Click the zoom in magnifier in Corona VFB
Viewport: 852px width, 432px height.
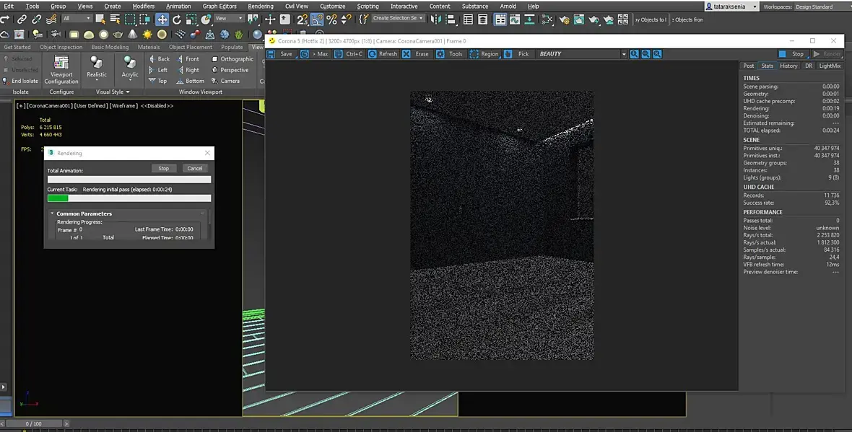point(634,54)
